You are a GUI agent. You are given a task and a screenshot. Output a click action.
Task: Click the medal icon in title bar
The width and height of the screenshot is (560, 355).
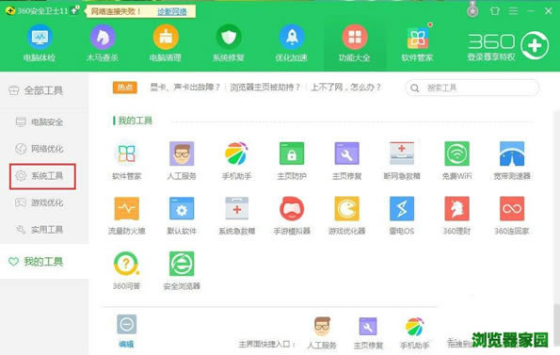[472, 9]
